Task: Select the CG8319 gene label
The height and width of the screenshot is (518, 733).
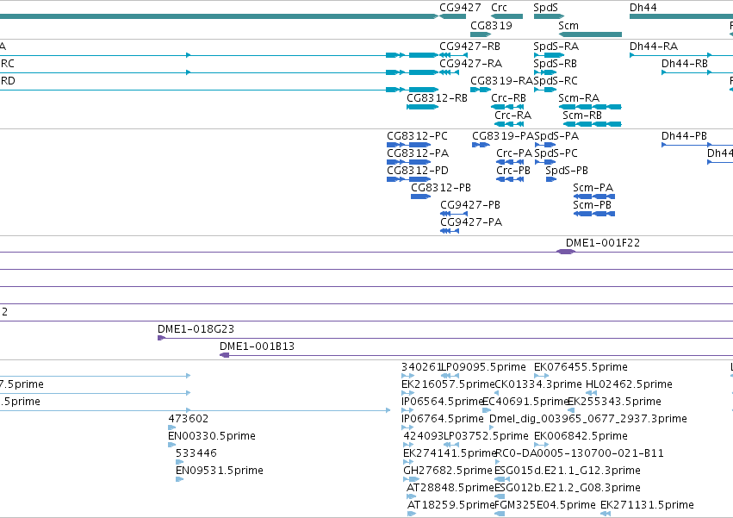Action: (x=491, y=26)
